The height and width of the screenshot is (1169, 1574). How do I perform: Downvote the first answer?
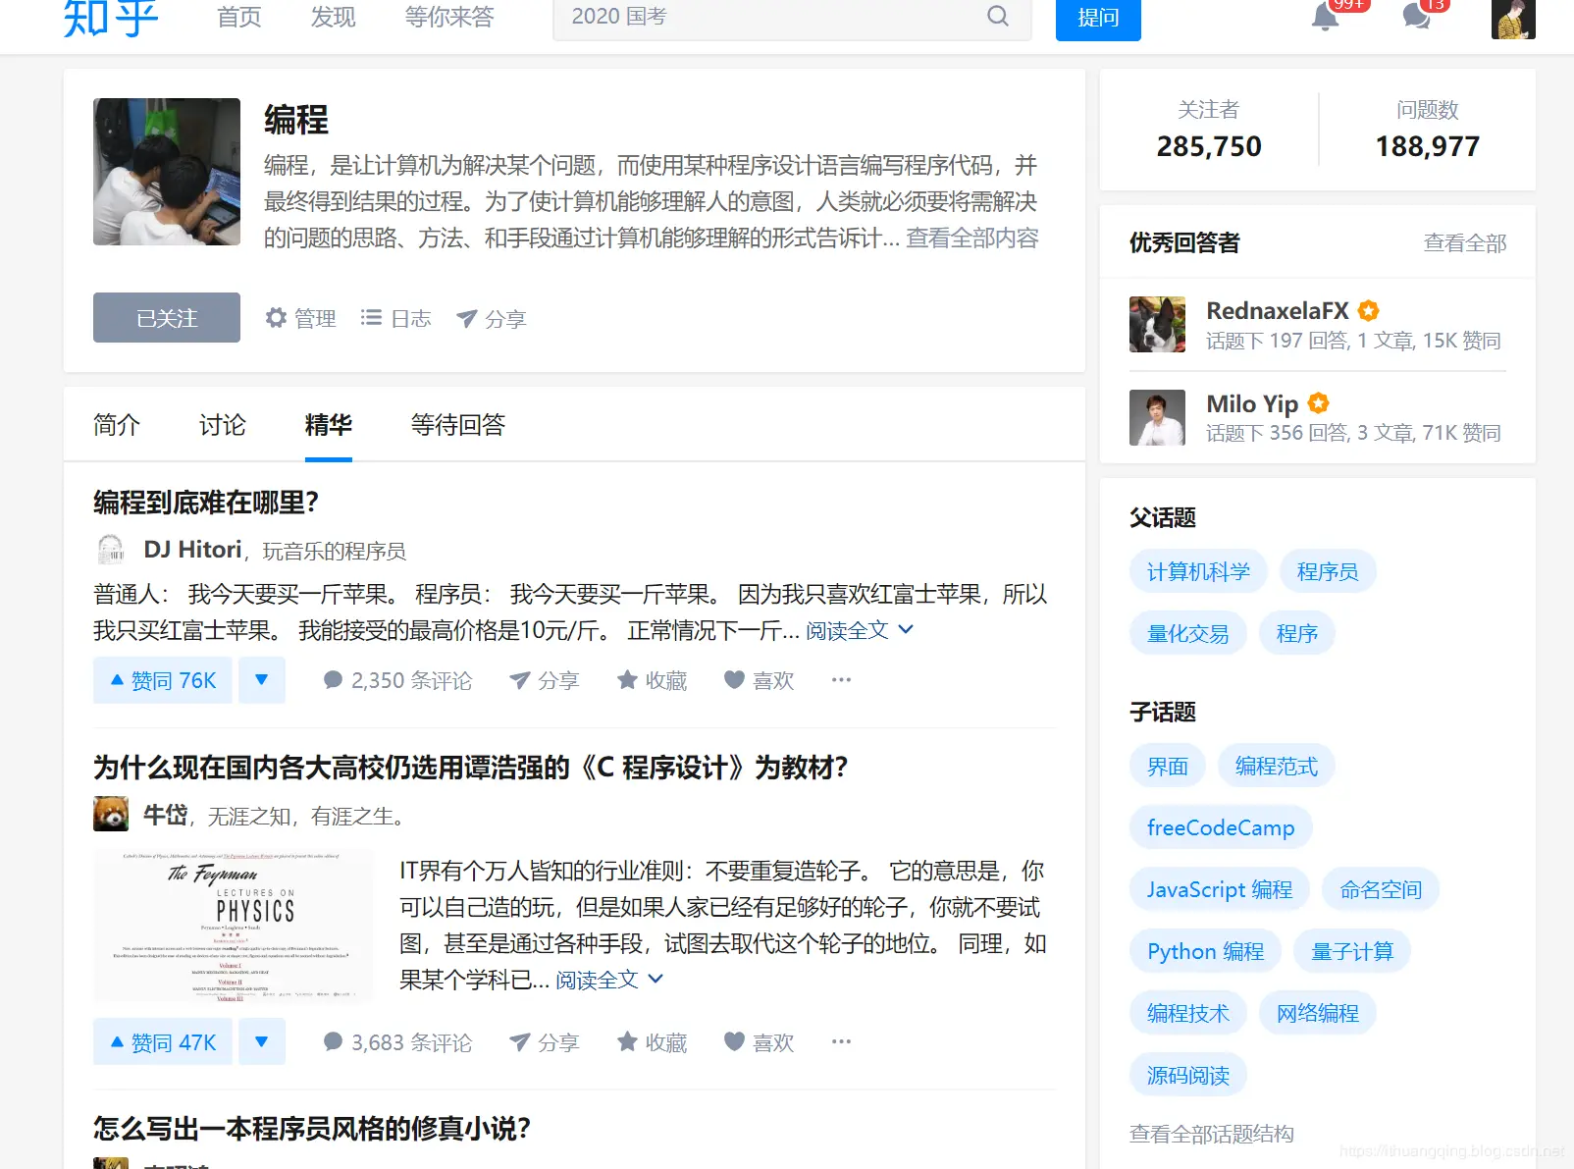[x=261, y=679]
